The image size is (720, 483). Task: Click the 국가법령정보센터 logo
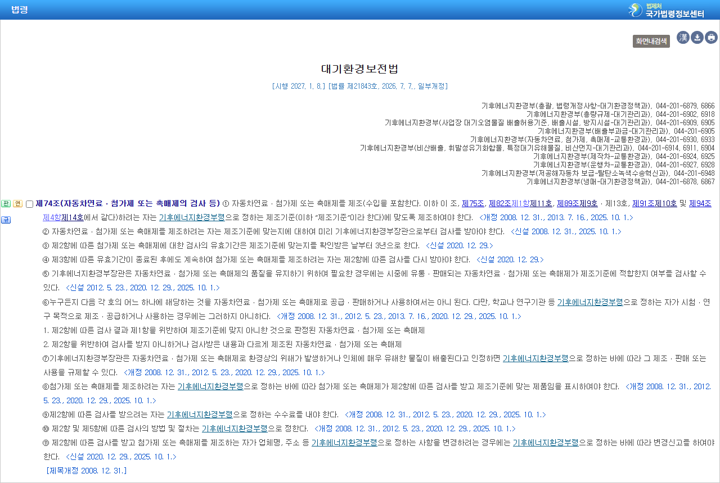point(667,10)
